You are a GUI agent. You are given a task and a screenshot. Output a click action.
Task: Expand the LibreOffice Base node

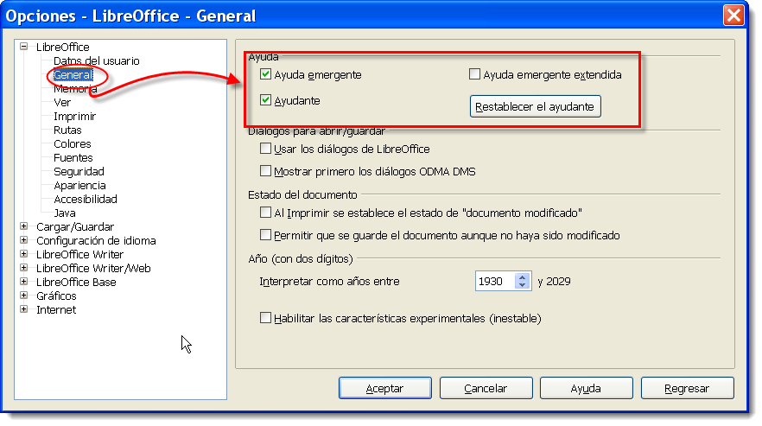(24, 282)
